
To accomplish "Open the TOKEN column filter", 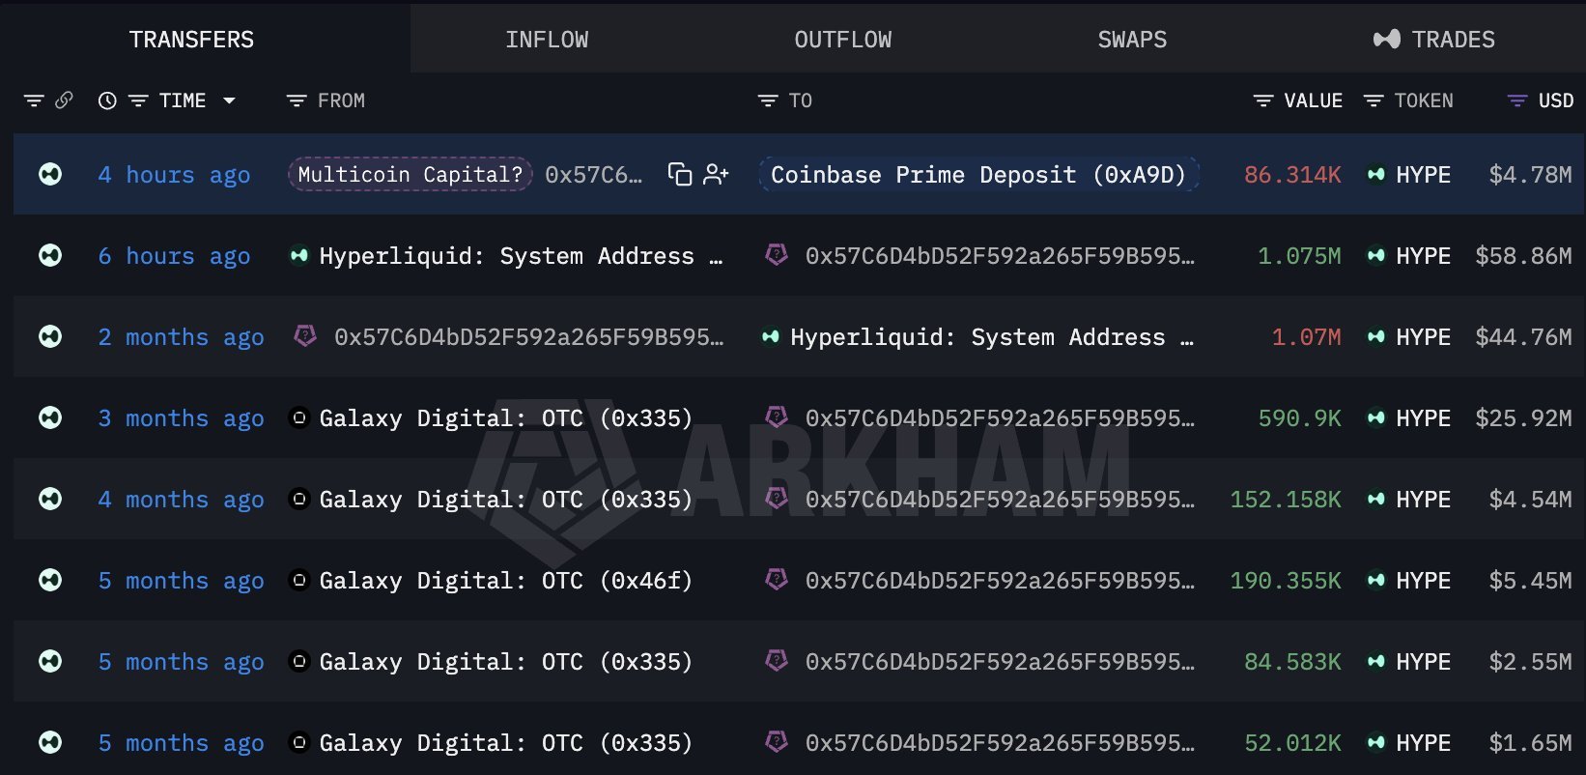I will (x=1373, y=100).
